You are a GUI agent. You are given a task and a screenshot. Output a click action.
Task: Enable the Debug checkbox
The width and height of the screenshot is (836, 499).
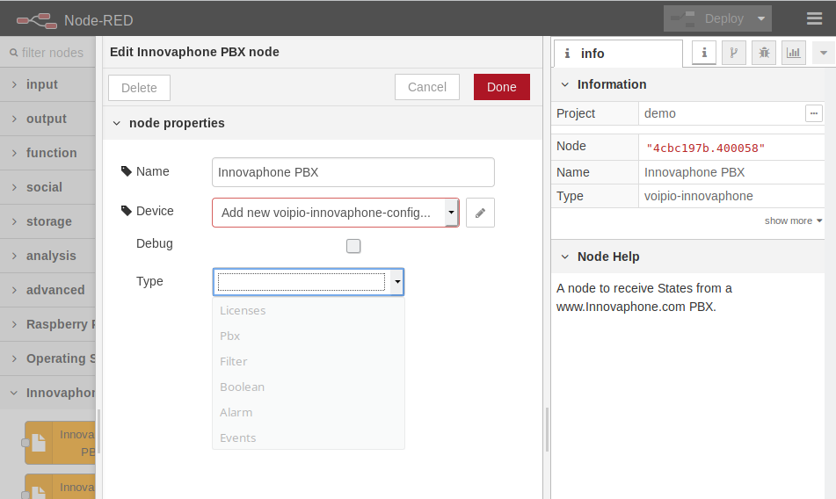(353, 246)
